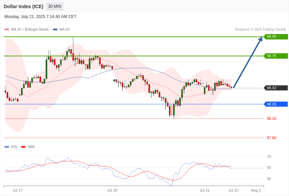Click the black 98.42 current price tag
The width and height of the screenshot is (289, 196).
click(276, 88)
